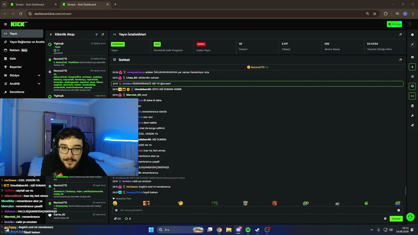Open the stream info icon in right sidebar

[x=412, y=35]
